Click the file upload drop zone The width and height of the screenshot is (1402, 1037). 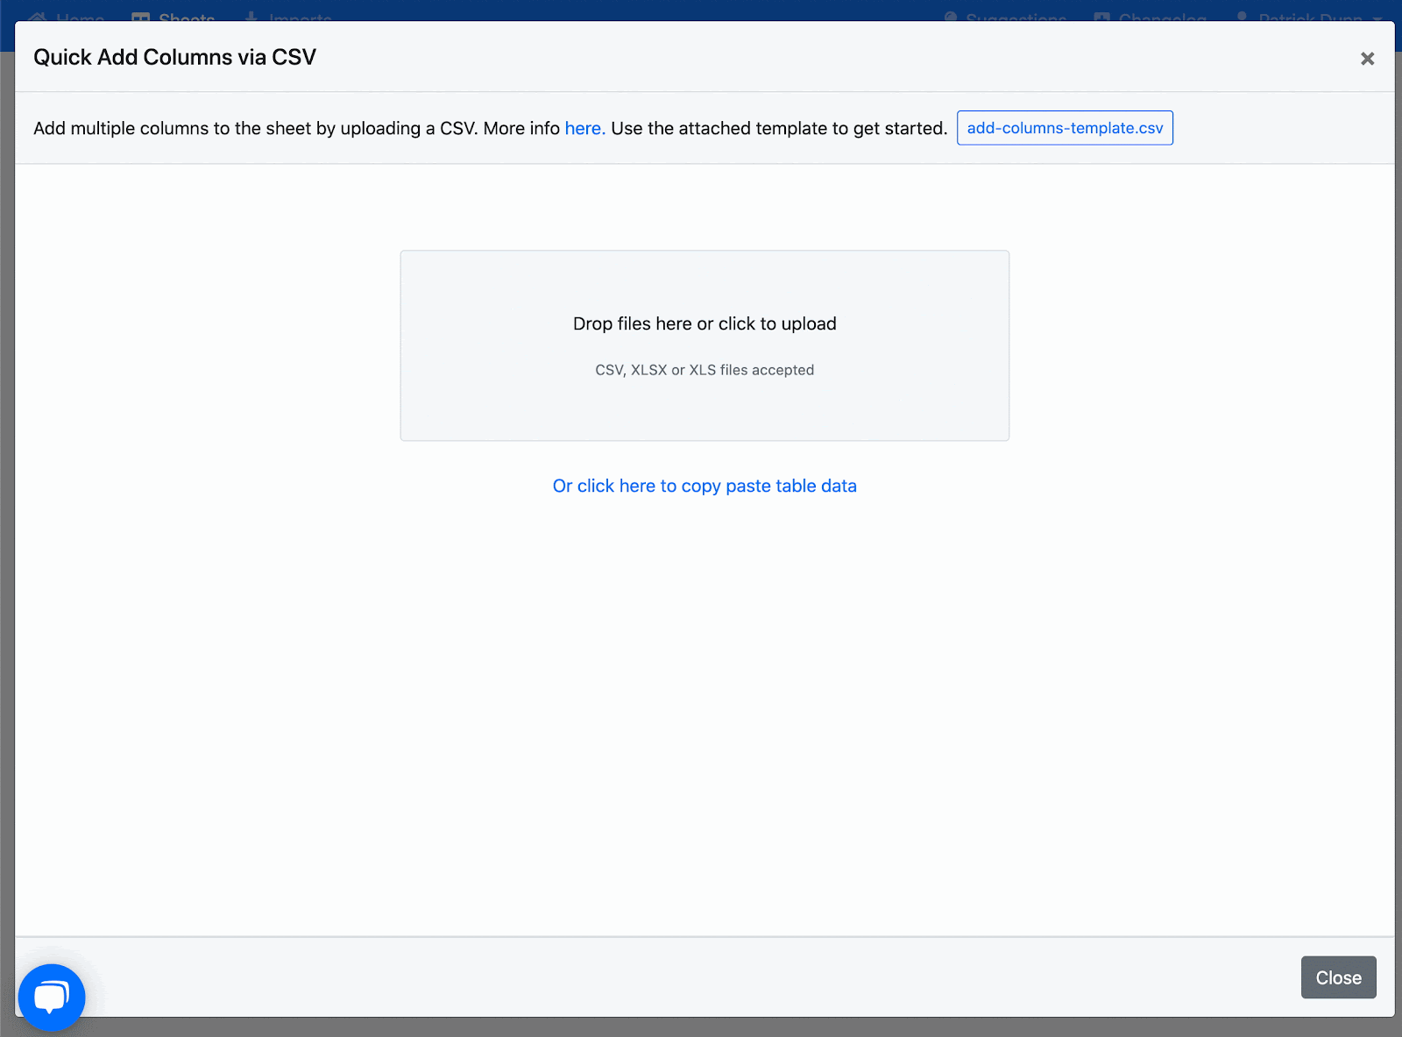pos(705,344)
